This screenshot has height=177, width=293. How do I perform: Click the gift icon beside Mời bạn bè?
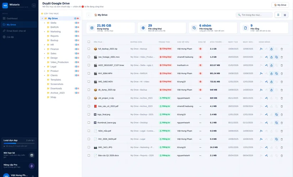coord(32,155)
